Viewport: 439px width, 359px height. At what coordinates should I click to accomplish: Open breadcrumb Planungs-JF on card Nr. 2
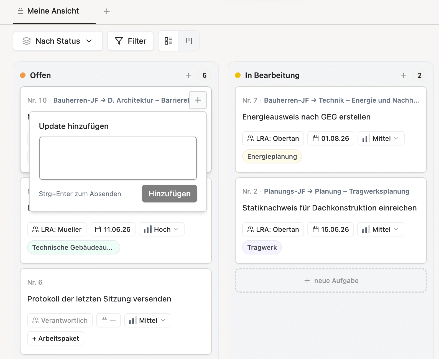pyautogui.click(x=284, y=191)
